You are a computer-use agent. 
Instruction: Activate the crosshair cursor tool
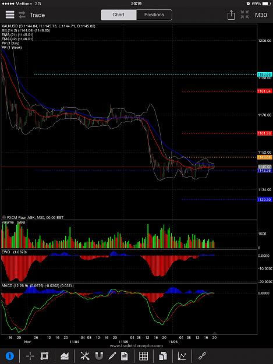tap(30, 356)
